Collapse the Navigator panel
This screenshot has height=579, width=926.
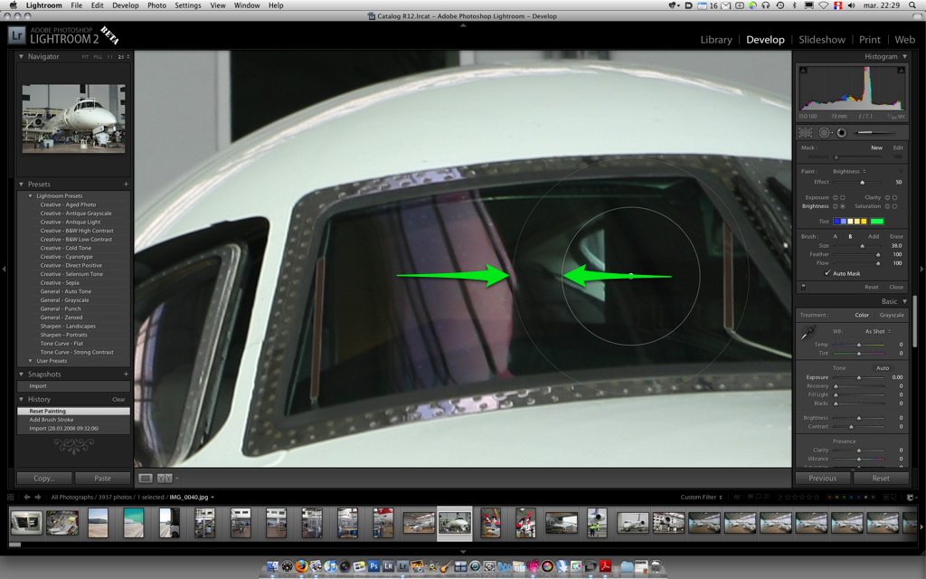(22, 56)
